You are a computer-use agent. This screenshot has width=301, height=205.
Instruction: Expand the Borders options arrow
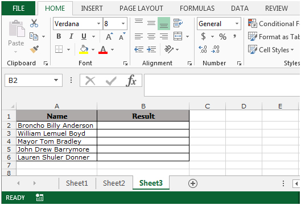[68, 49]
